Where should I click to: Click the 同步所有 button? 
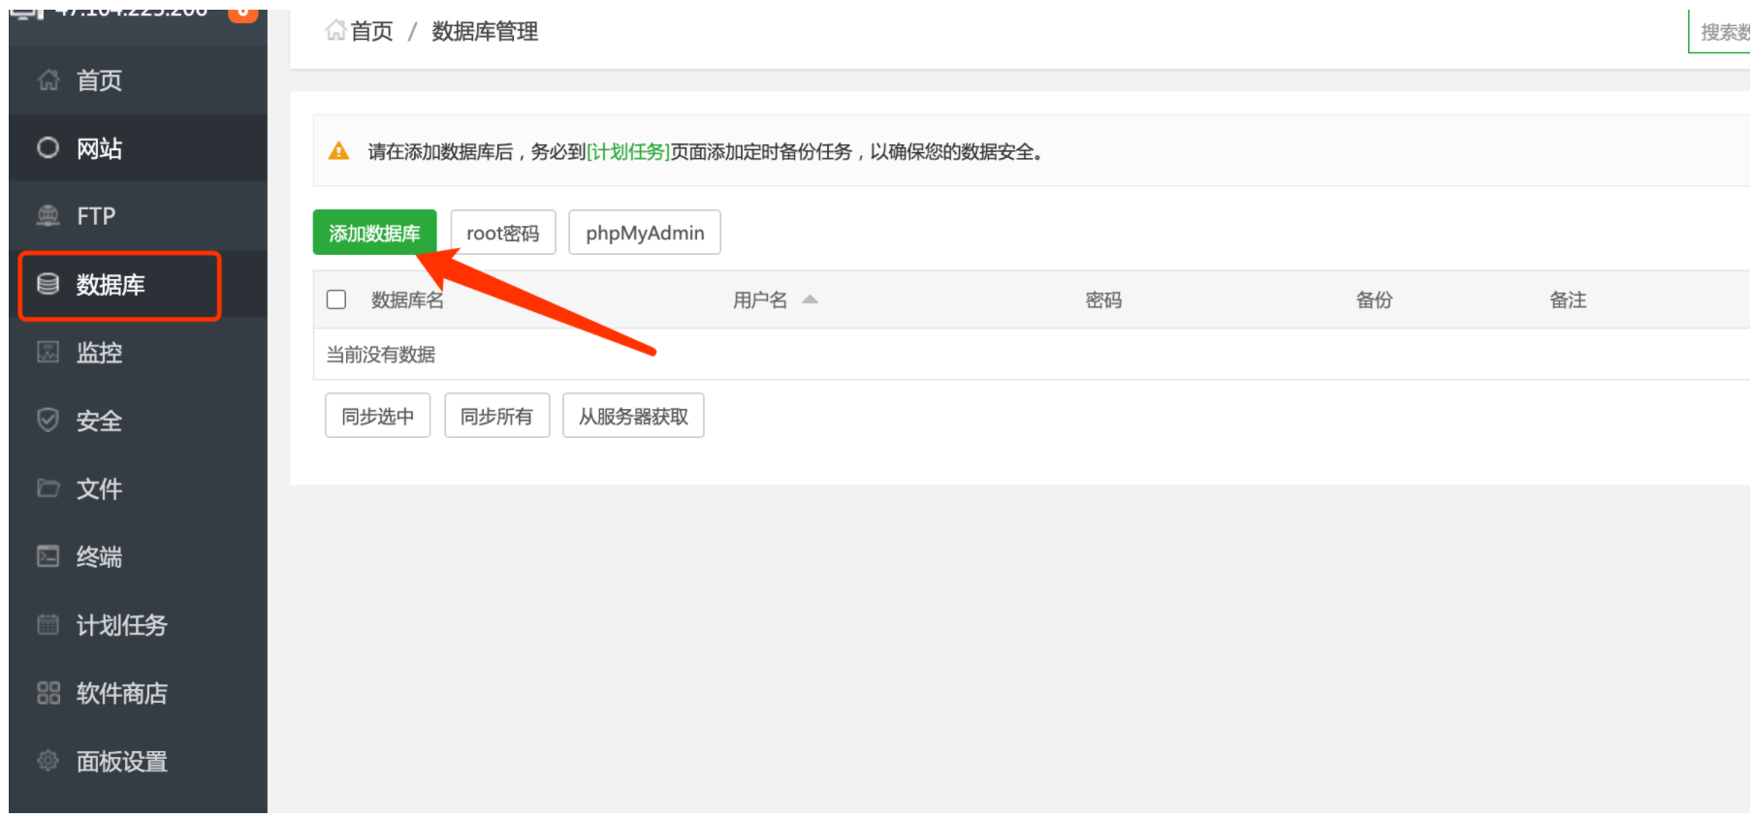[x=497, y=416]
